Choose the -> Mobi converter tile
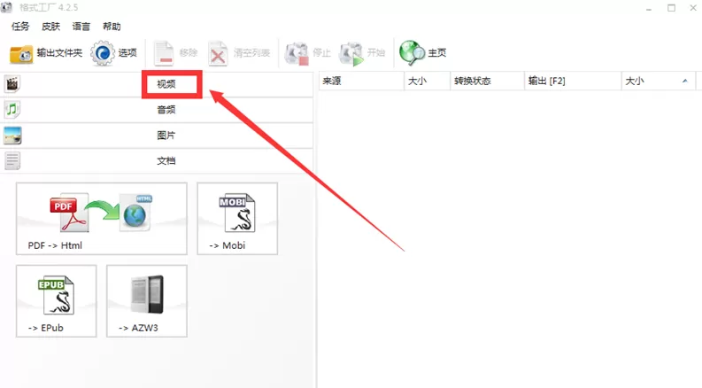The height and width of the screenshot is (388, 702). (x=237, y=219)
